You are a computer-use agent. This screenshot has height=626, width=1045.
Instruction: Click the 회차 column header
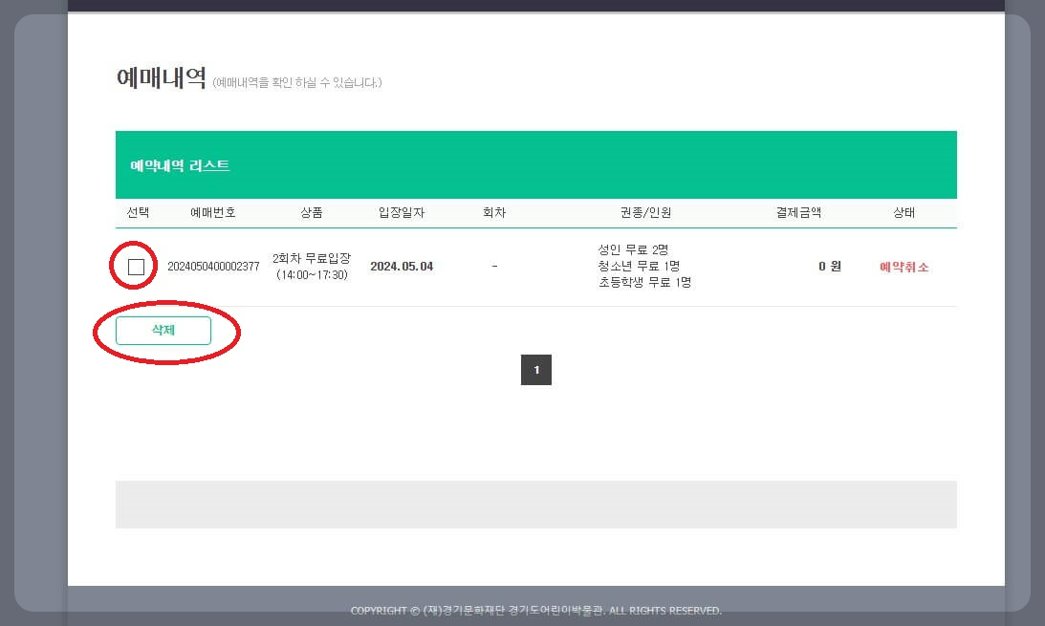(x=493, y=212)
